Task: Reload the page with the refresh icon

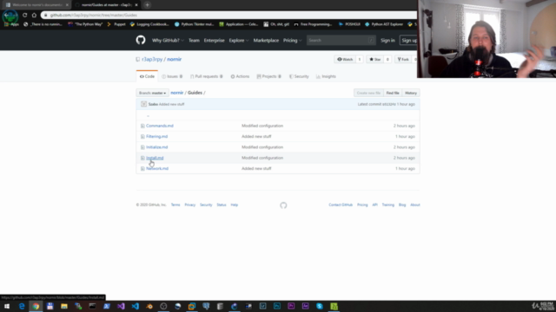Action: point(25,15)
